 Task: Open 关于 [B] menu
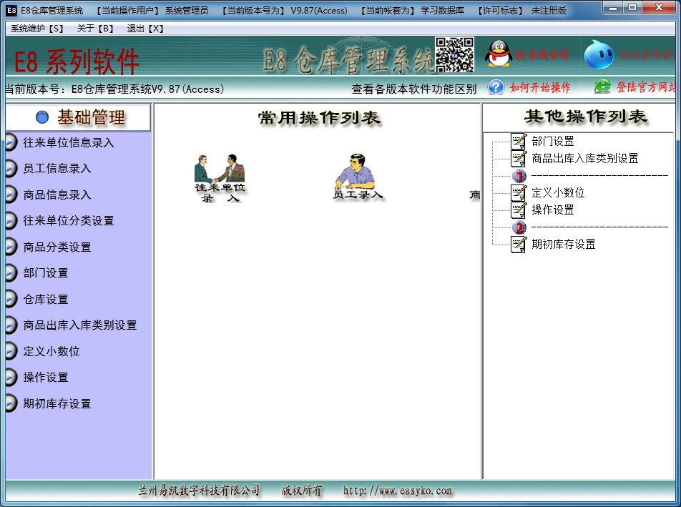pos(95,29)
